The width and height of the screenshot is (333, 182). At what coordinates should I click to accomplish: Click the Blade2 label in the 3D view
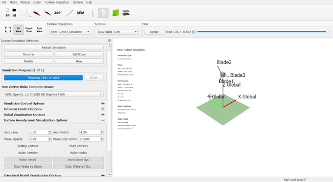[224, 62]
